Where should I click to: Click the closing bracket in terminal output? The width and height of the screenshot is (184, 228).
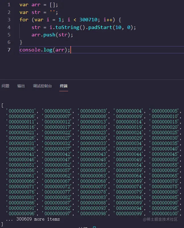pos(2,224)
